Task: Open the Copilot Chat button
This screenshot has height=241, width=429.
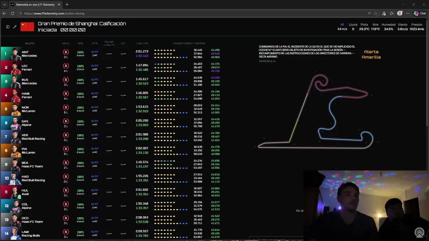Action: 420,13
